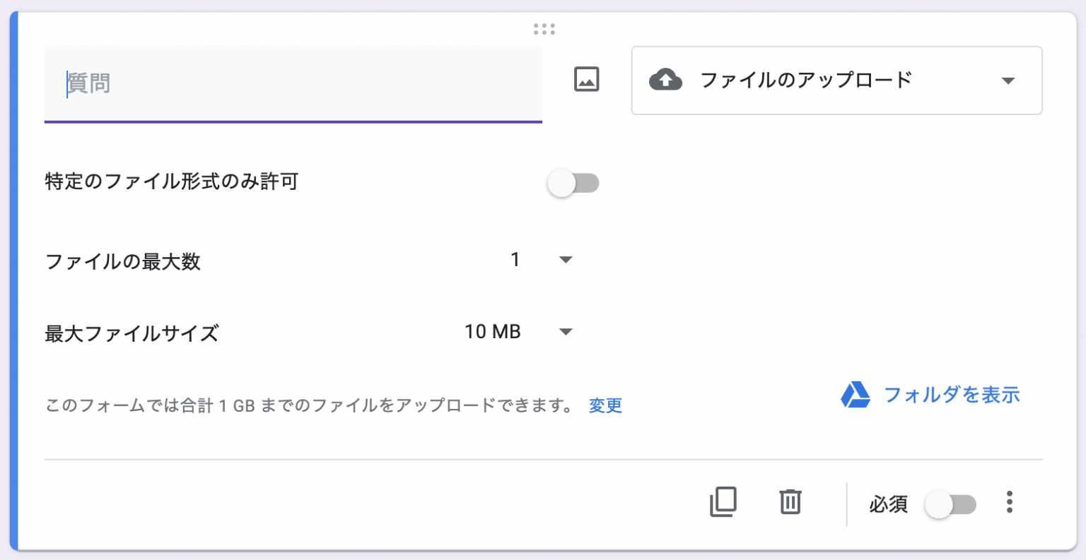Click the cloud upload icon
This screenshot has height=560, width=1086.
(665, 80)
